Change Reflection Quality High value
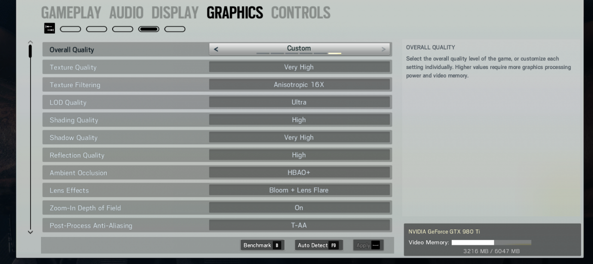Screen dimensions: 593x264 (x=299, y=155)
